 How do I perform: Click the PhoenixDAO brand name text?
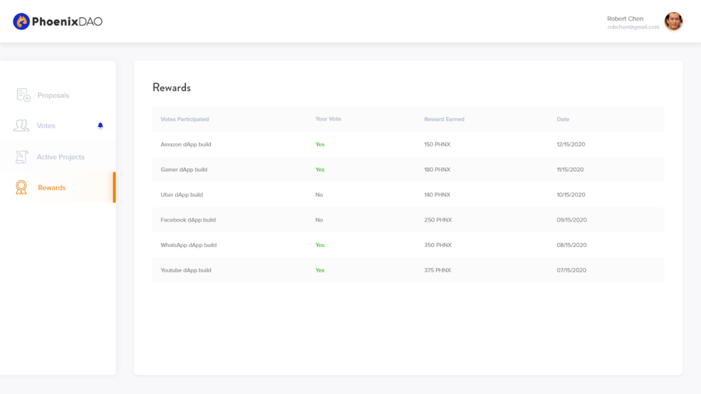click(67, 21)
